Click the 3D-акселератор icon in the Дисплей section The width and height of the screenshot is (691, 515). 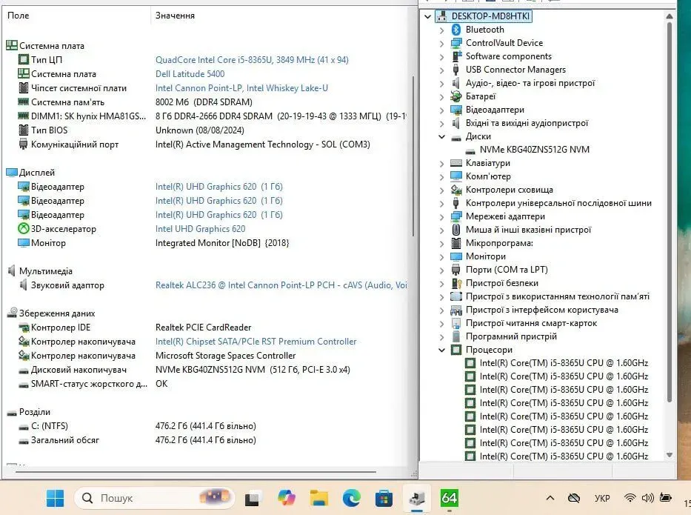[24, 229]
